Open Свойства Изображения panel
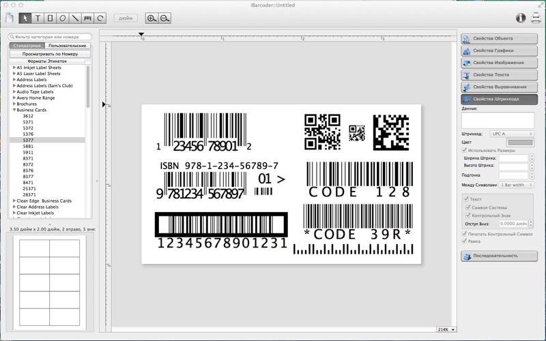This screenshot has height=341, width=546. click(x=499, y=63)
